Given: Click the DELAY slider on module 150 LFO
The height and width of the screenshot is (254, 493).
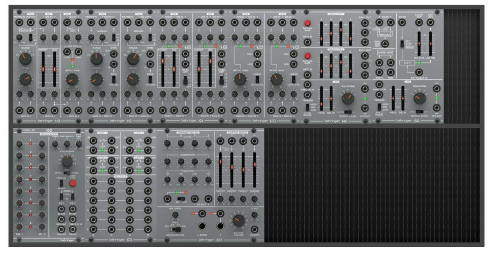Looking at the screenshot, I should 403,99.
